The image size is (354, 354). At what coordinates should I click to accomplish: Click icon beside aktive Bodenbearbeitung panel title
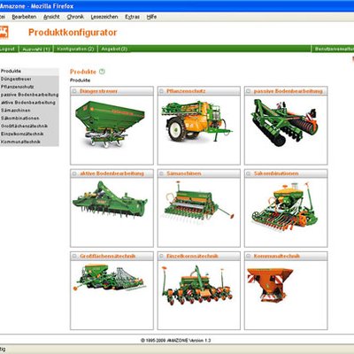(x=74, y=173)
